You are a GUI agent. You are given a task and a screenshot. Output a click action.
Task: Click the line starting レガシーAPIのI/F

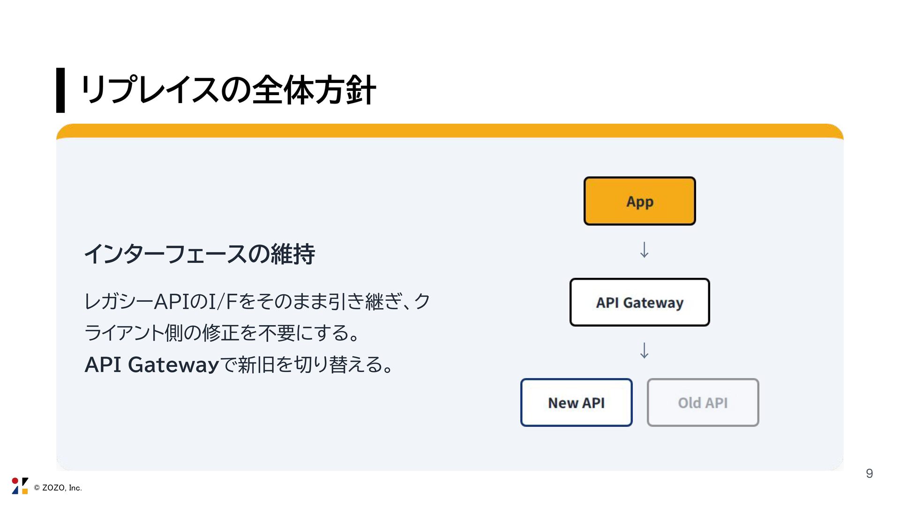click(256, 301)
